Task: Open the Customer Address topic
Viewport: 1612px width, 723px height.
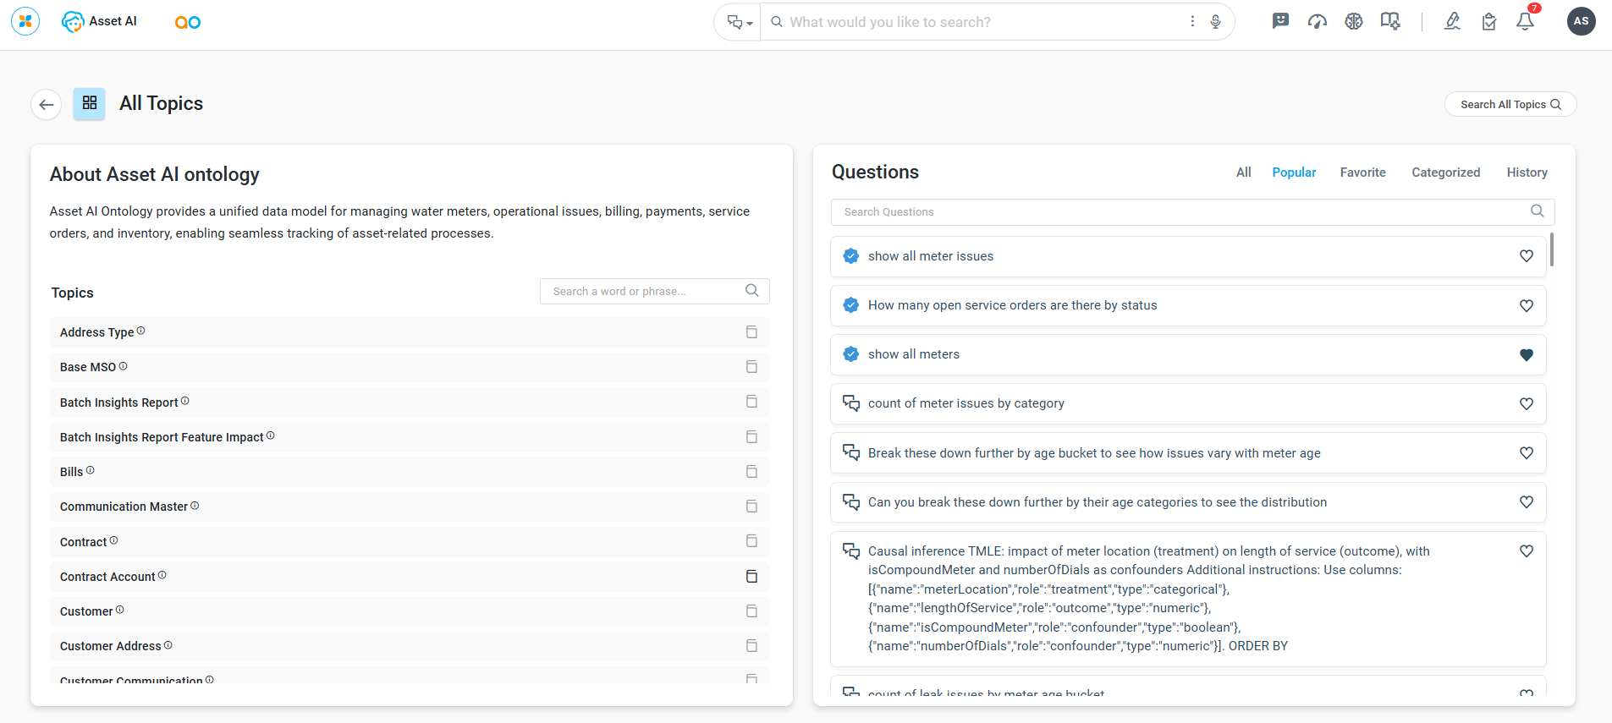Action: coord(410,646)
